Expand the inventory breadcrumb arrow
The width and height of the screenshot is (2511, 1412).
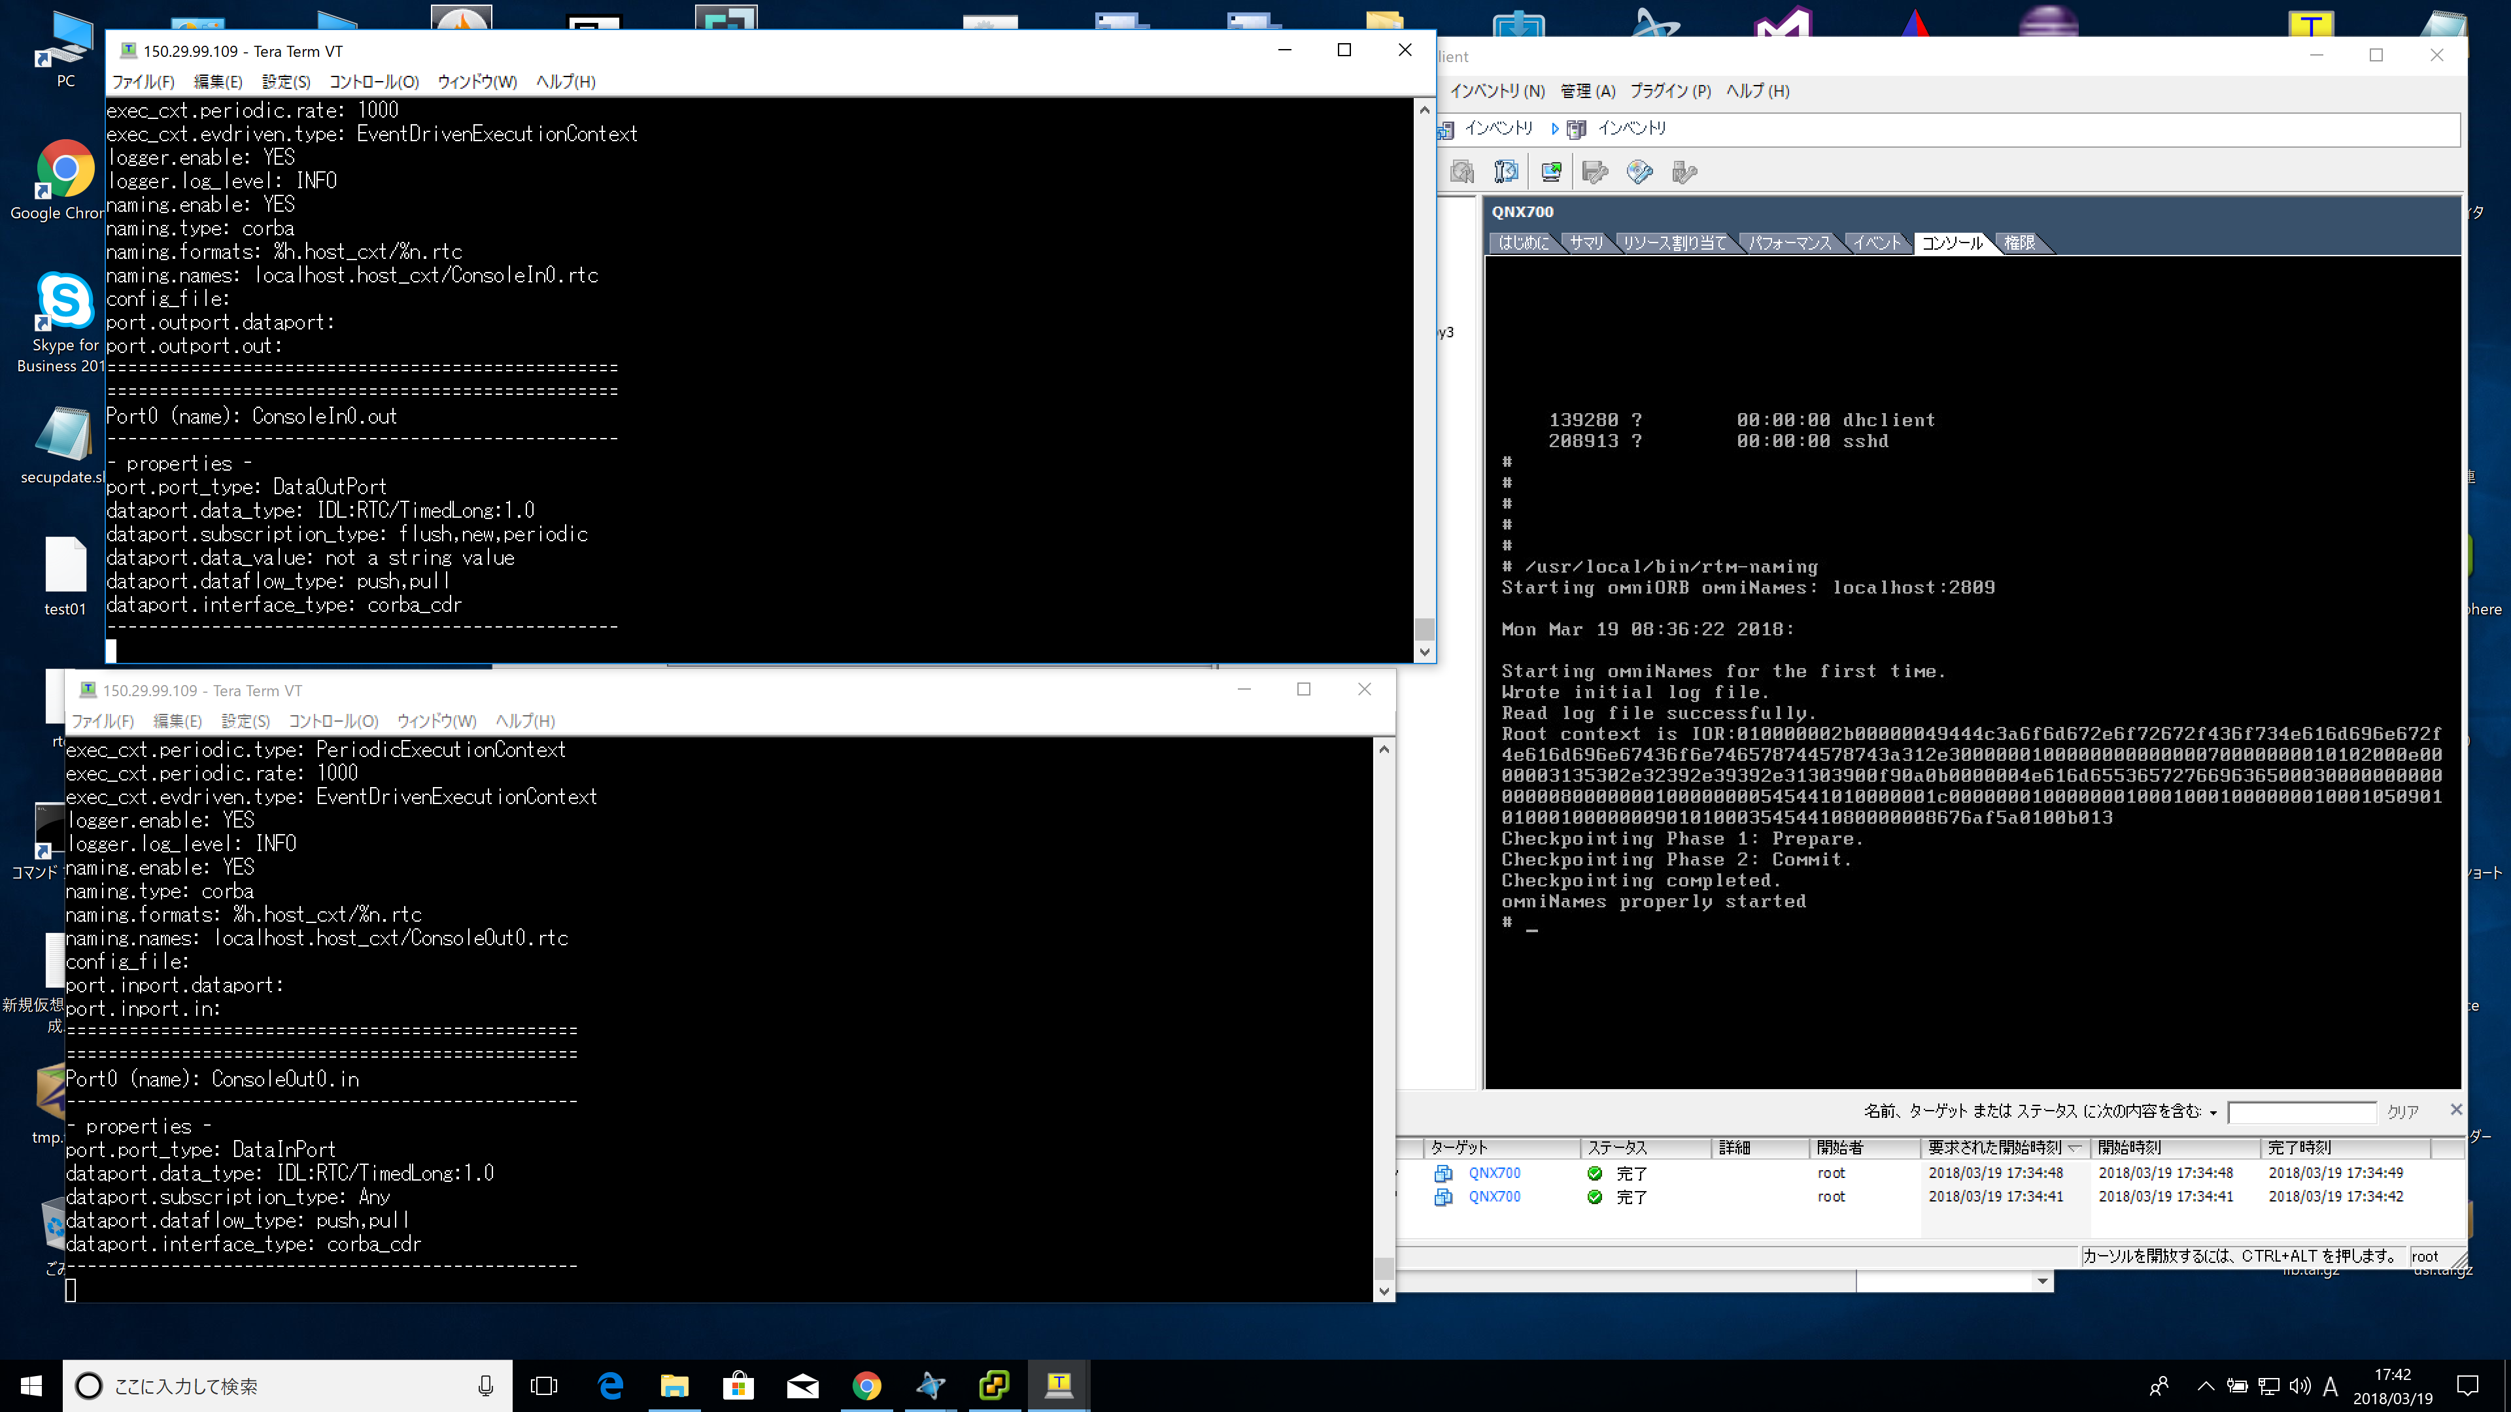point(1555,129)
